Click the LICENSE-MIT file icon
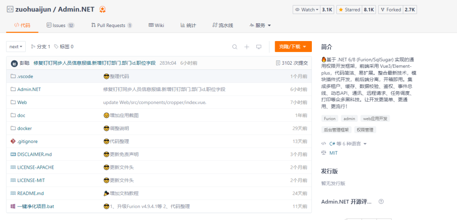 [13, 180]
